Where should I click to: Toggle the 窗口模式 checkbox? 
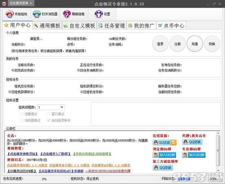point(49,114)
